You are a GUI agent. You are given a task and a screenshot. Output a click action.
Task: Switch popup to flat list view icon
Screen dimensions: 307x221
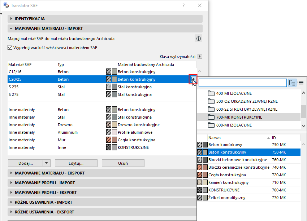300,83
